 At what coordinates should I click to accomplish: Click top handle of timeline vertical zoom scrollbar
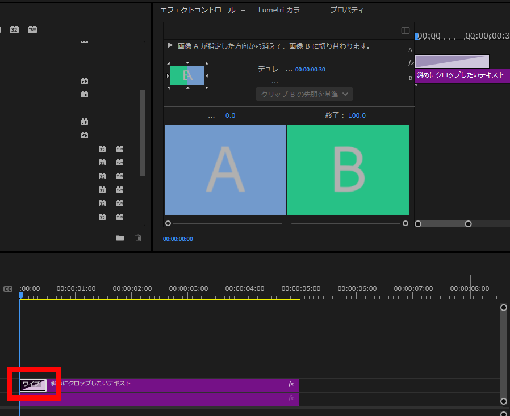pyautogui.click(x=504, y=308)
